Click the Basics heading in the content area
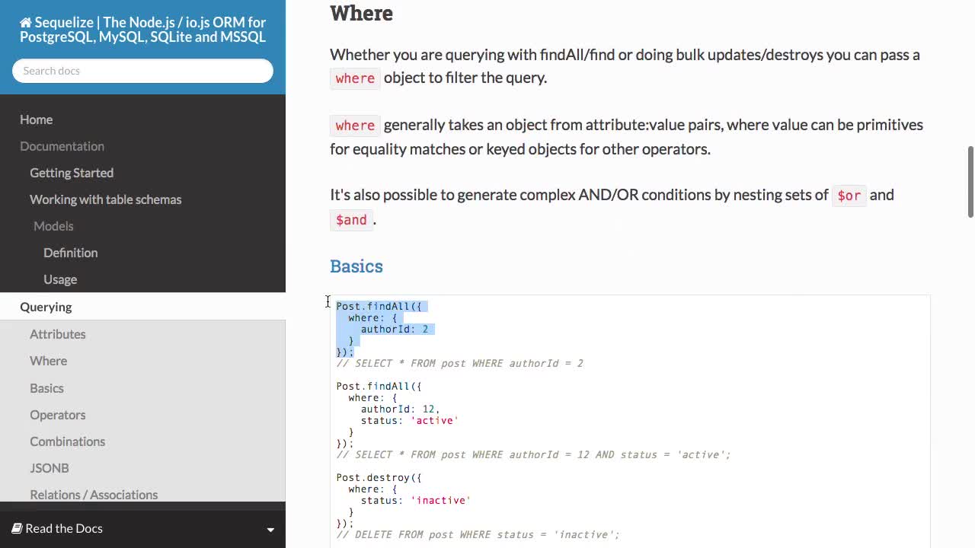 tap(356, 266)
